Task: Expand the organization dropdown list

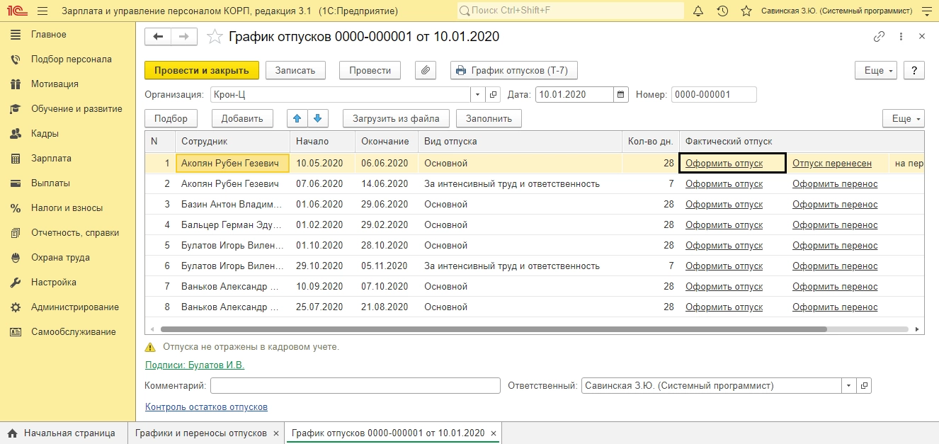Action: (x=477, y=95)
